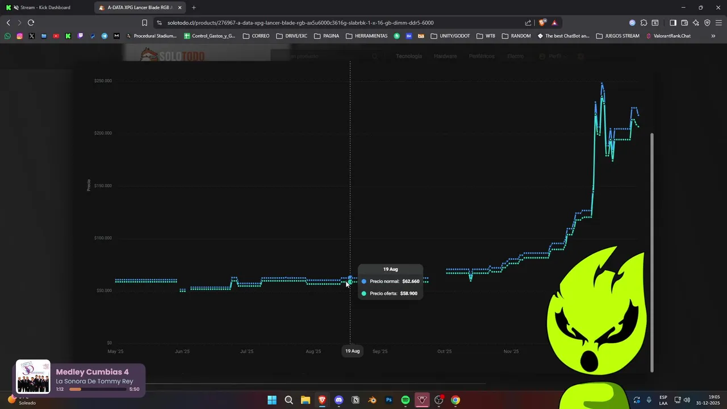727x409 pixels.
Task: Open Discord from taskbar
Action: [x=339, y=400]
